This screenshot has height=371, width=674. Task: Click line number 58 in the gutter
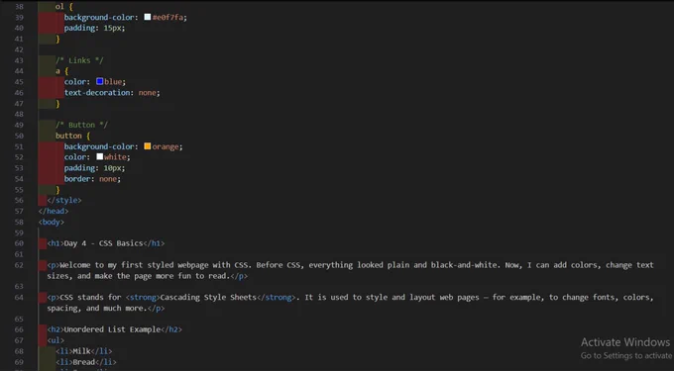pyautogui.click(x=19, y=223)
